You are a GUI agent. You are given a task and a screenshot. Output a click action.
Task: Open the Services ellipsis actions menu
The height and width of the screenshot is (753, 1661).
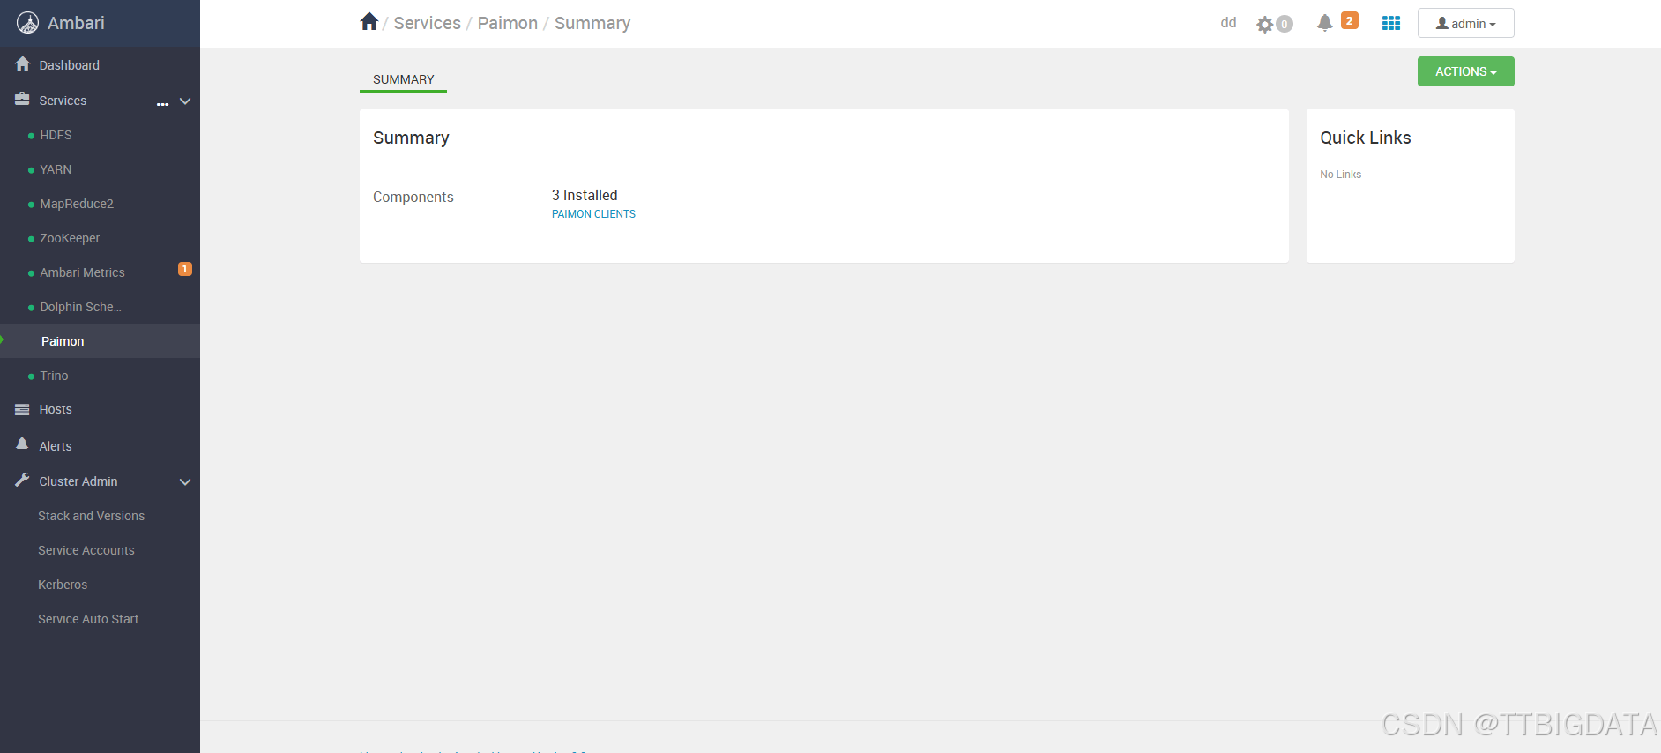click(162, 104)
